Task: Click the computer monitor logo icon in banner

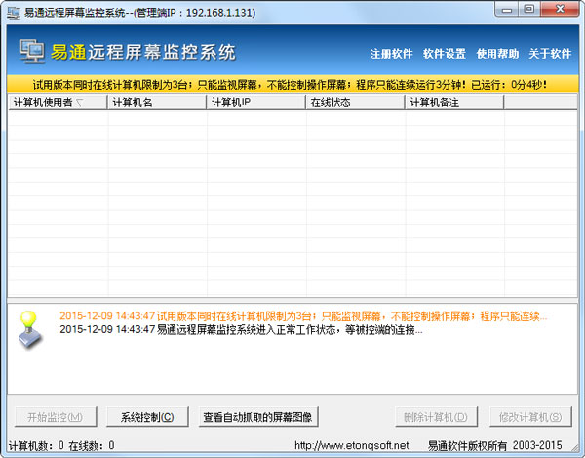Action: [x=32, y=51]
